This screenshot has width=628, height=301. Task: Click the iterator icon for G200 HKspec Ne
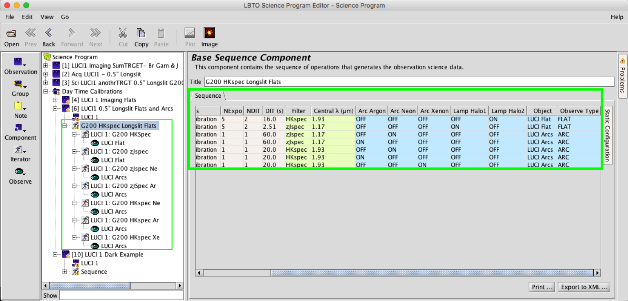tap(85, 203)
